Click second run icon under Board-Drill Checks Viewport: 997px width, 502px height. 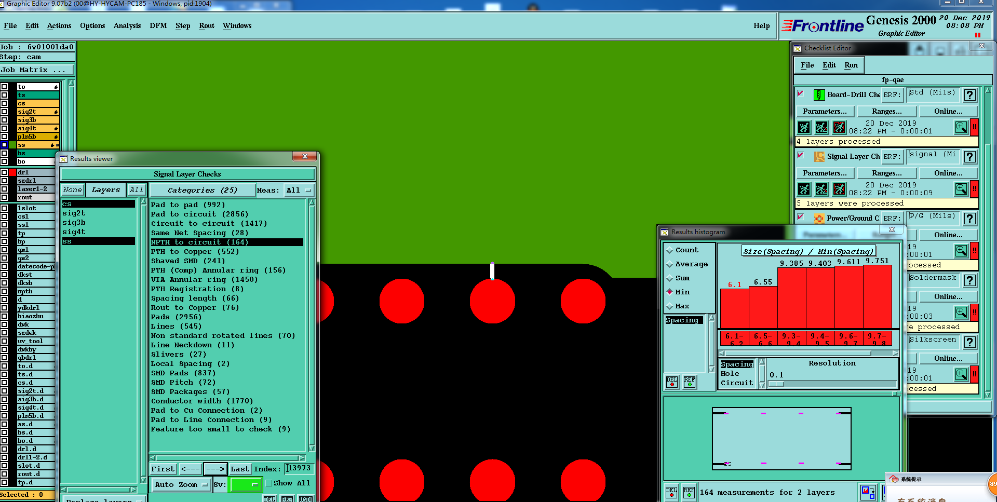click(x=821, y=127)
